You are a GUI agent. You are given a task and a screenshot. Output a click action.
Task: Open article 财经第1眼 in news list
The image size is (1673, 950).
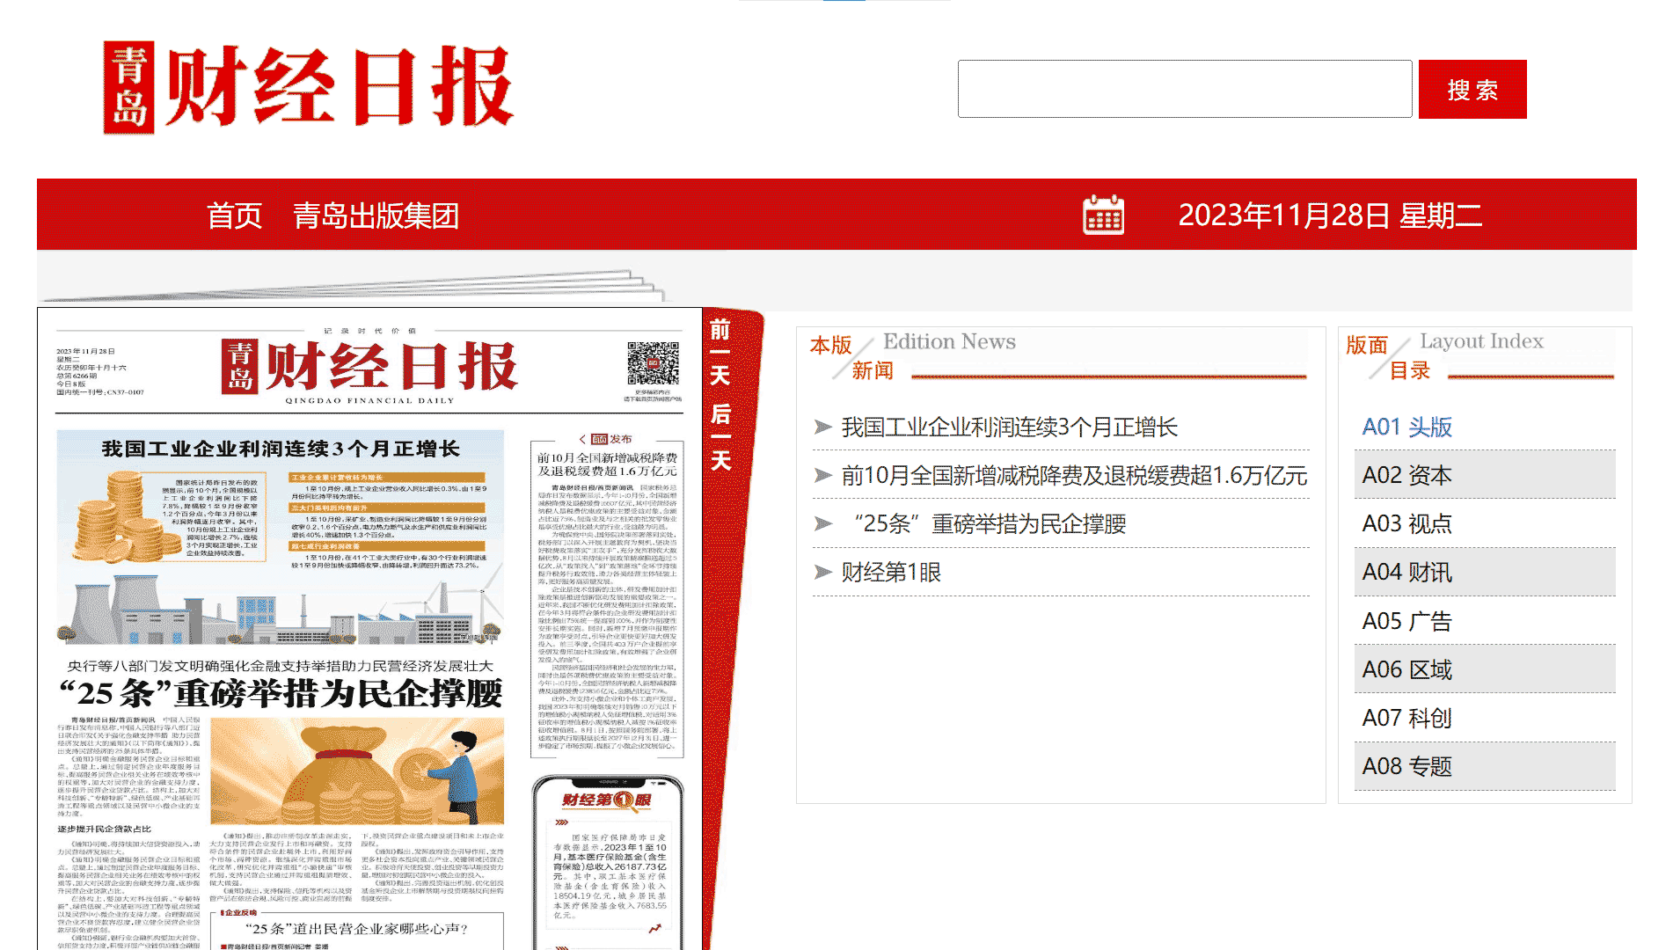[891, 573]
